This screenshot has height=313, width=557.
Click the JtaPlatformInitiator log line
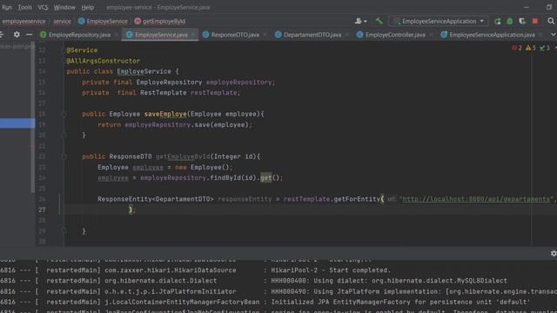click(278, 291)
